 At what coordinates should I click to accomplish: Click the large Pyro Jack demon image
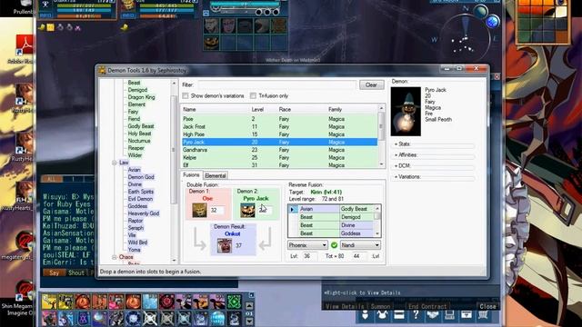406,111
